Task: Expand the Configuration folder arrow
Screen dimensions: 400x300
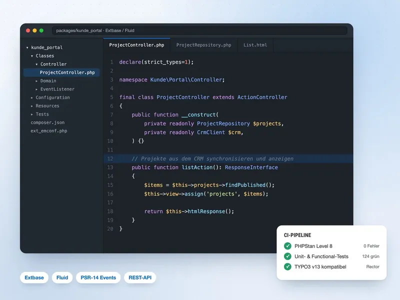Action: click(32, 97)
